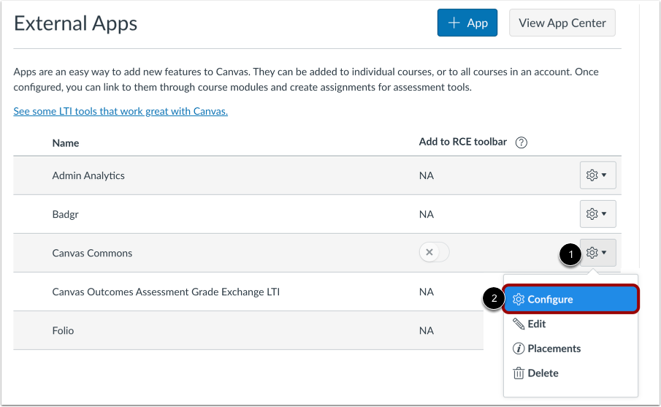Select Edit from the settings menu

coord(529,324)
